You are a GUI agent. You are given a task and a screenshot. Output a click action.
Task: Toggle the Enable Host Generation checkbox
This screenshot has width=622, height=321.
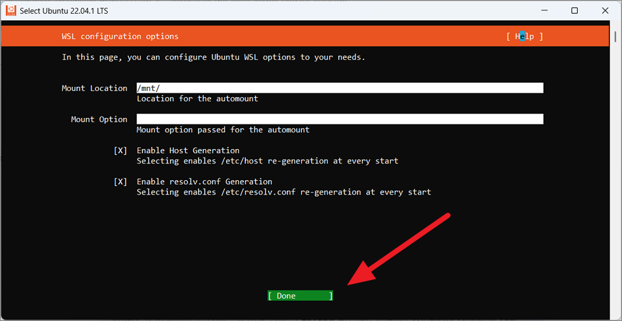(120, 150)
